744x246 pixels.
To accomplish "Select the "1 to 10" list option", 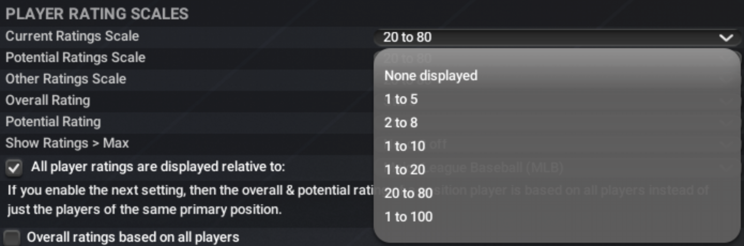I will pos(405,147).
